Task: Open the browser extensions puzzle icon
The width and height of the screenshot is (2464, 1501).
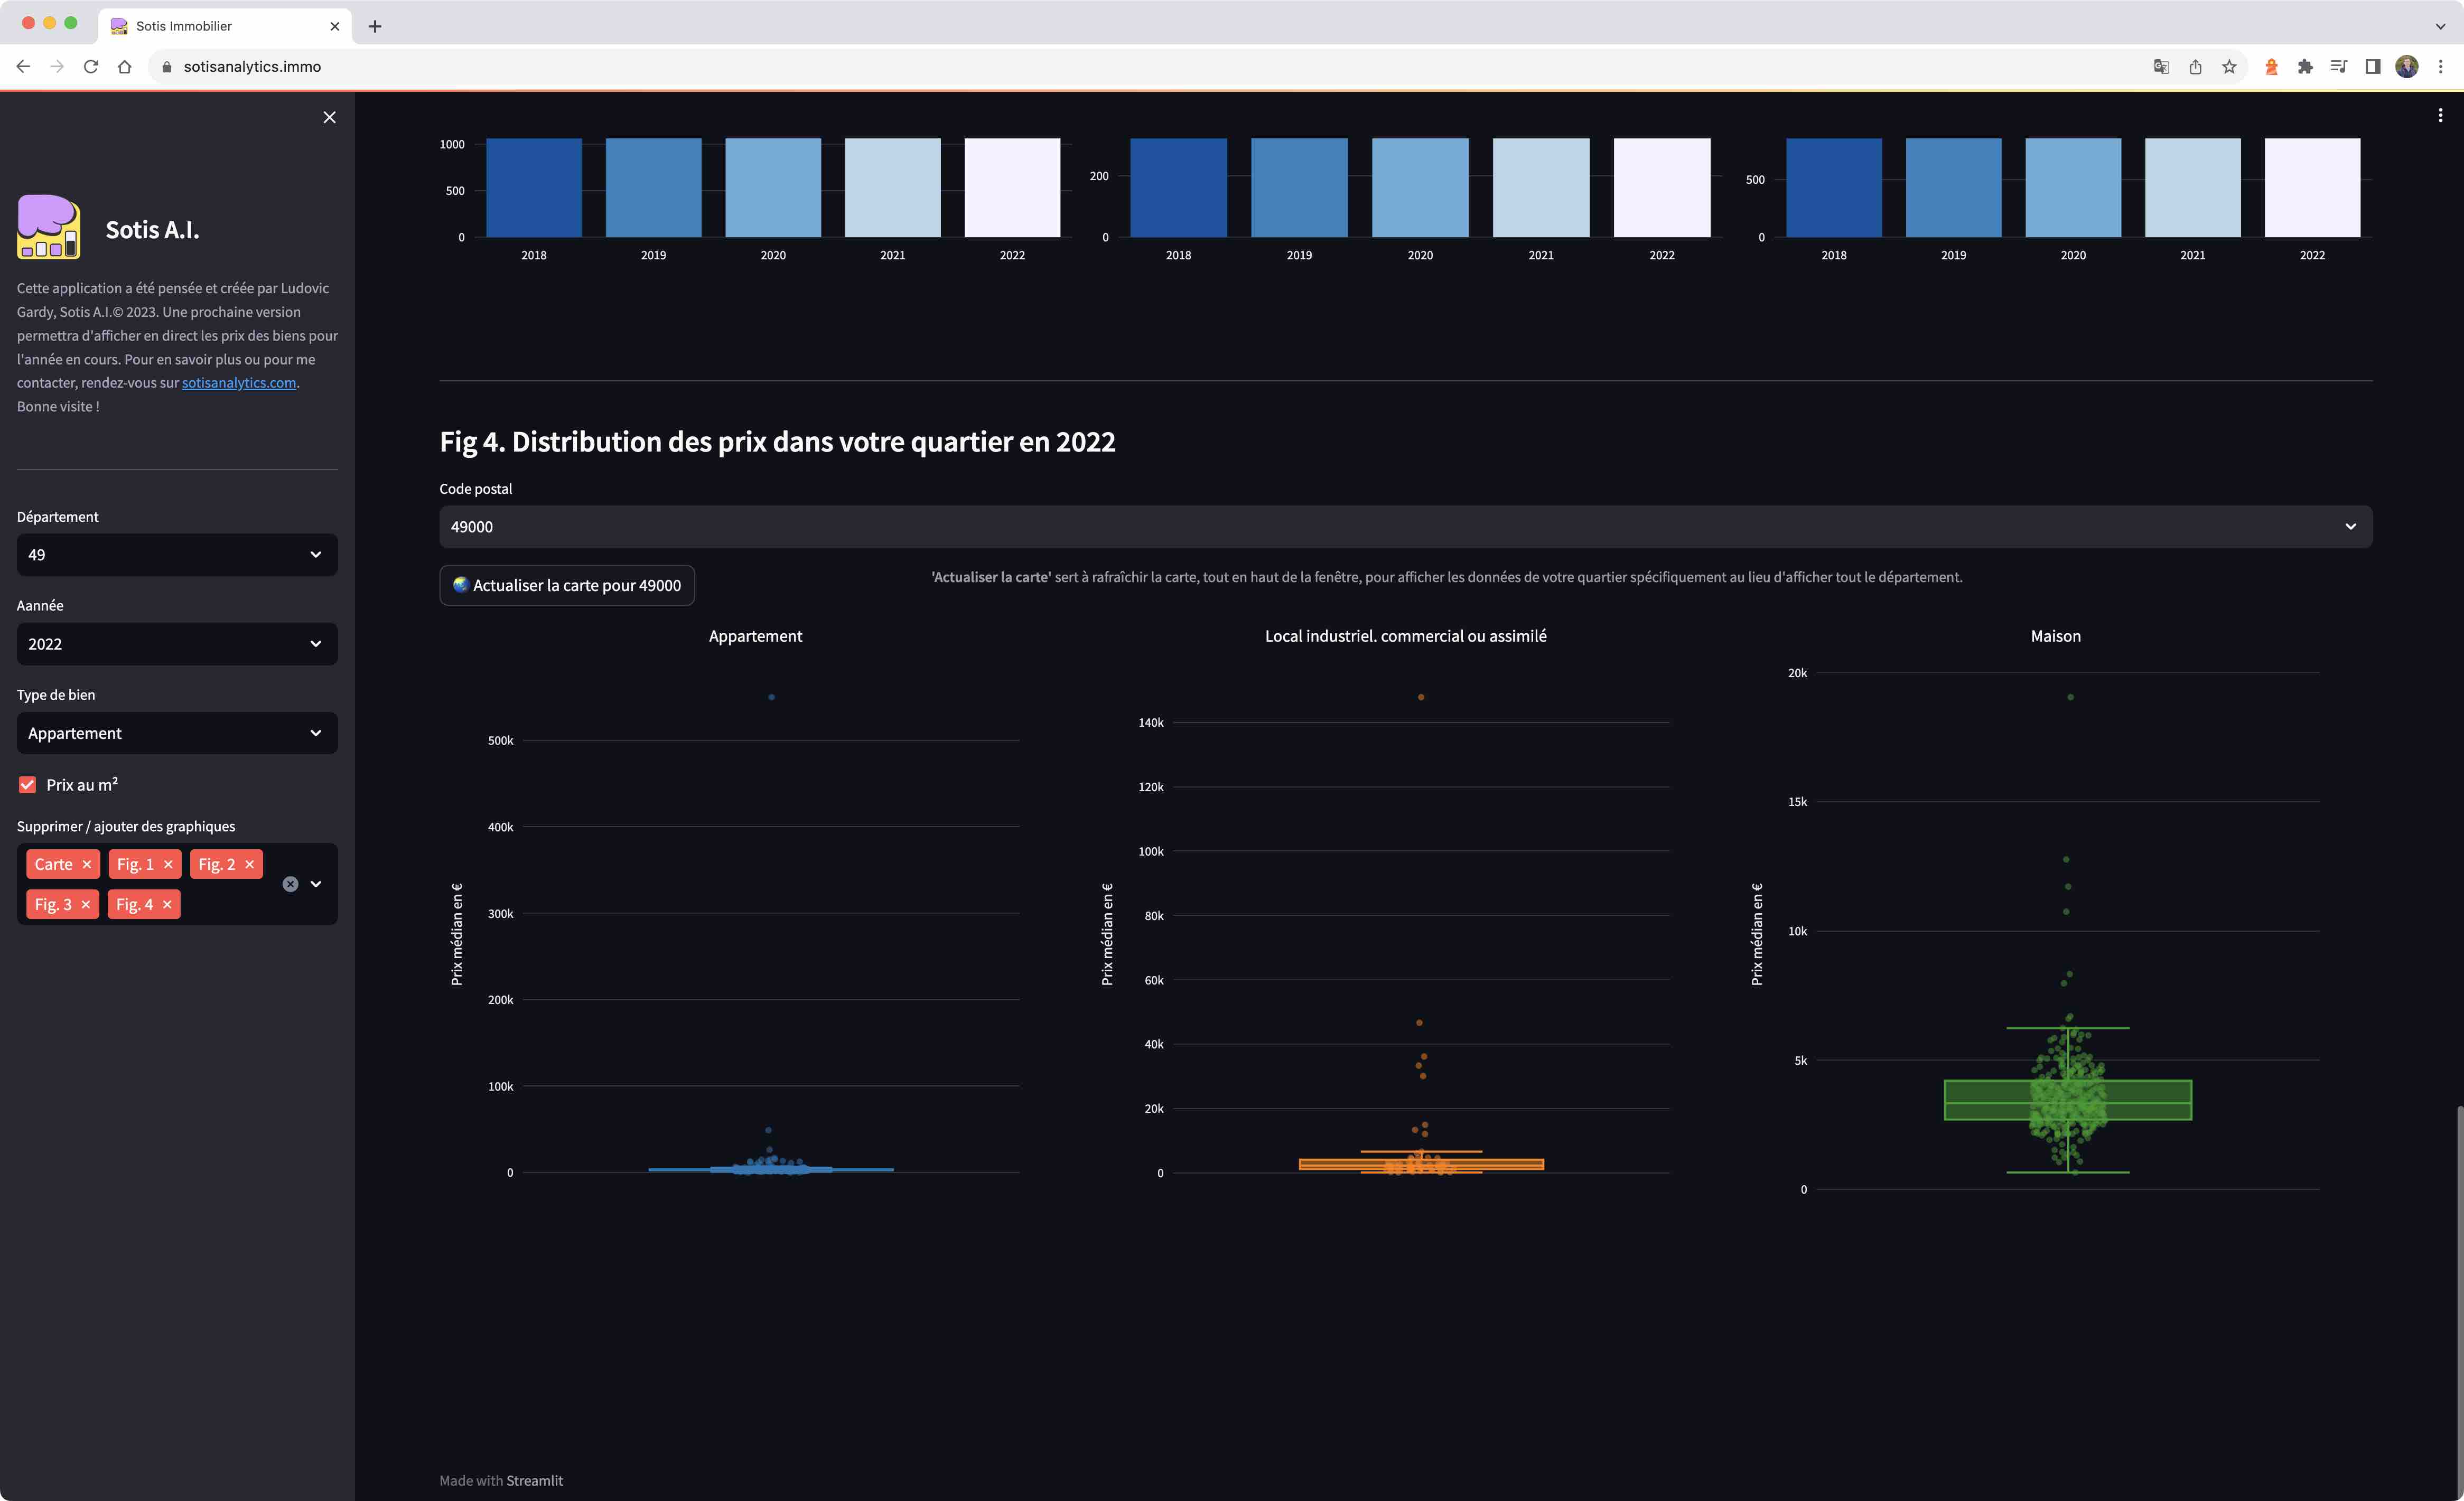Action: click(x=2305, y=67)
